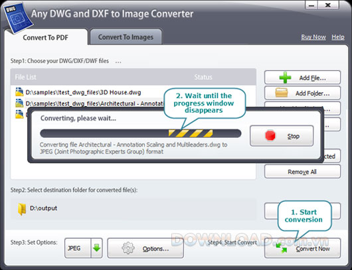Click the Add File button
This screenshot has width=352, height=270.
pos(302,78)
